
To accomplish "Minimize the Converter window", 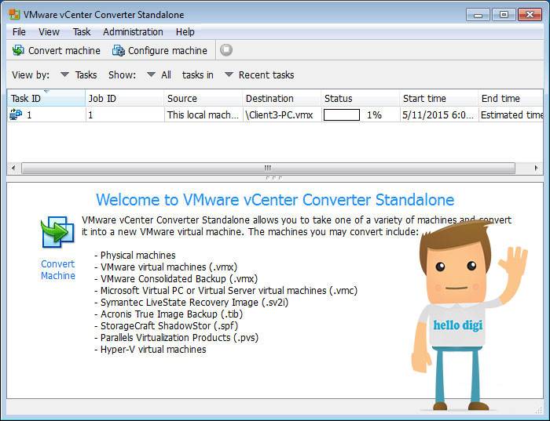I will [478, 15].
